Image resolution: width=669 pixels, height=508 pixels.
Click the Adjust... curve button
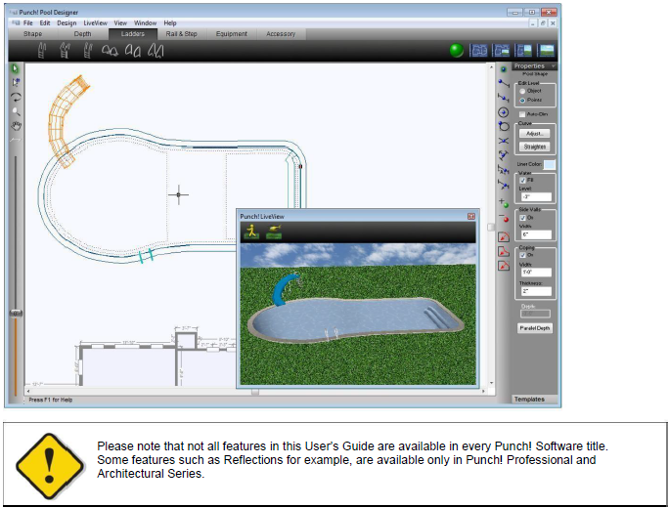click(x=535, y=134)
